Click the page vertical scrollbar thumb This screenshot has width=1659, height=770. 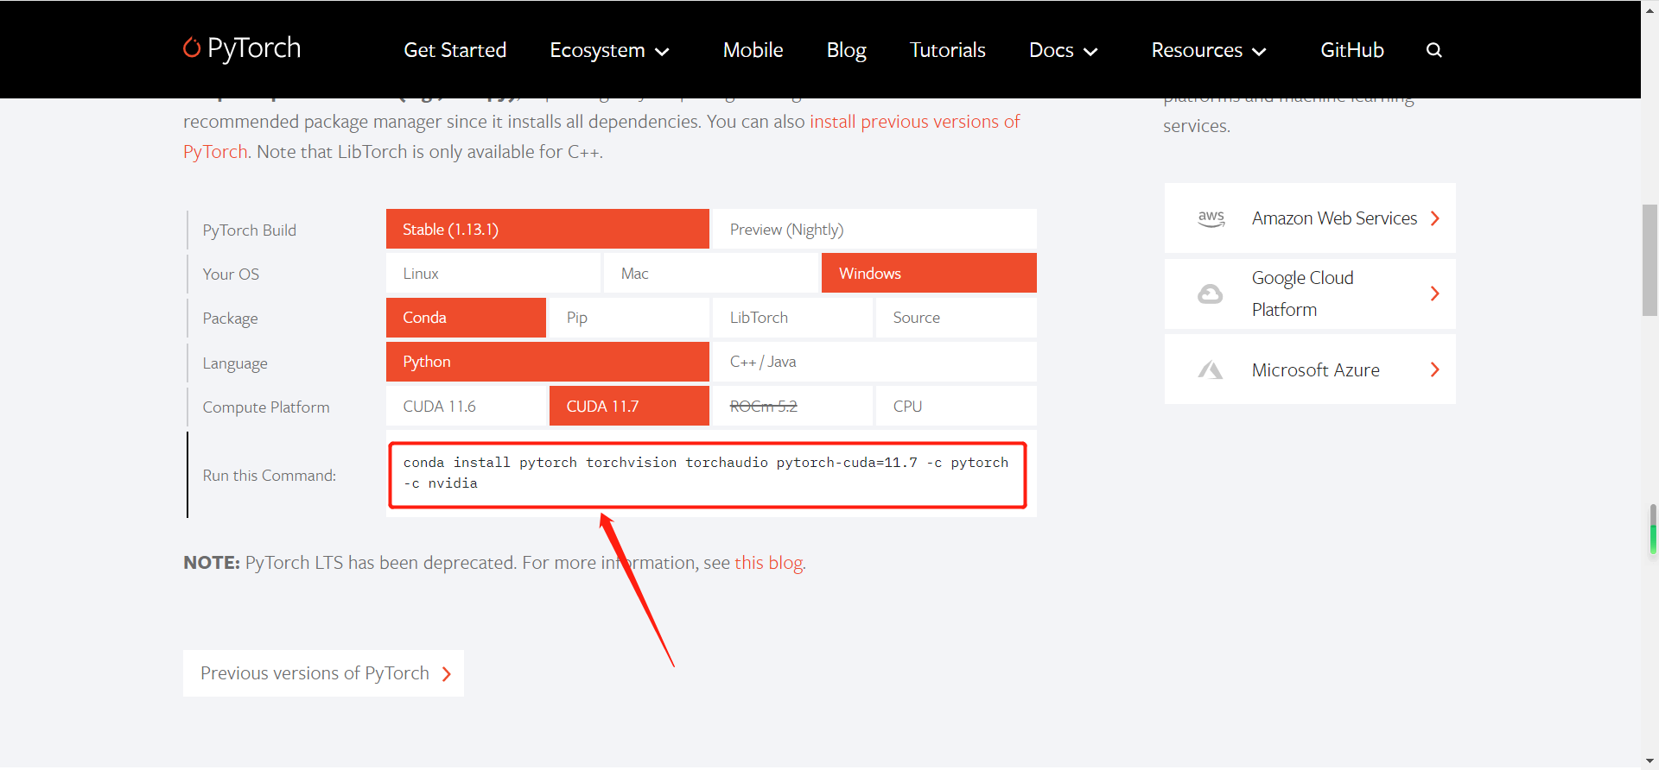[1649, 261]
